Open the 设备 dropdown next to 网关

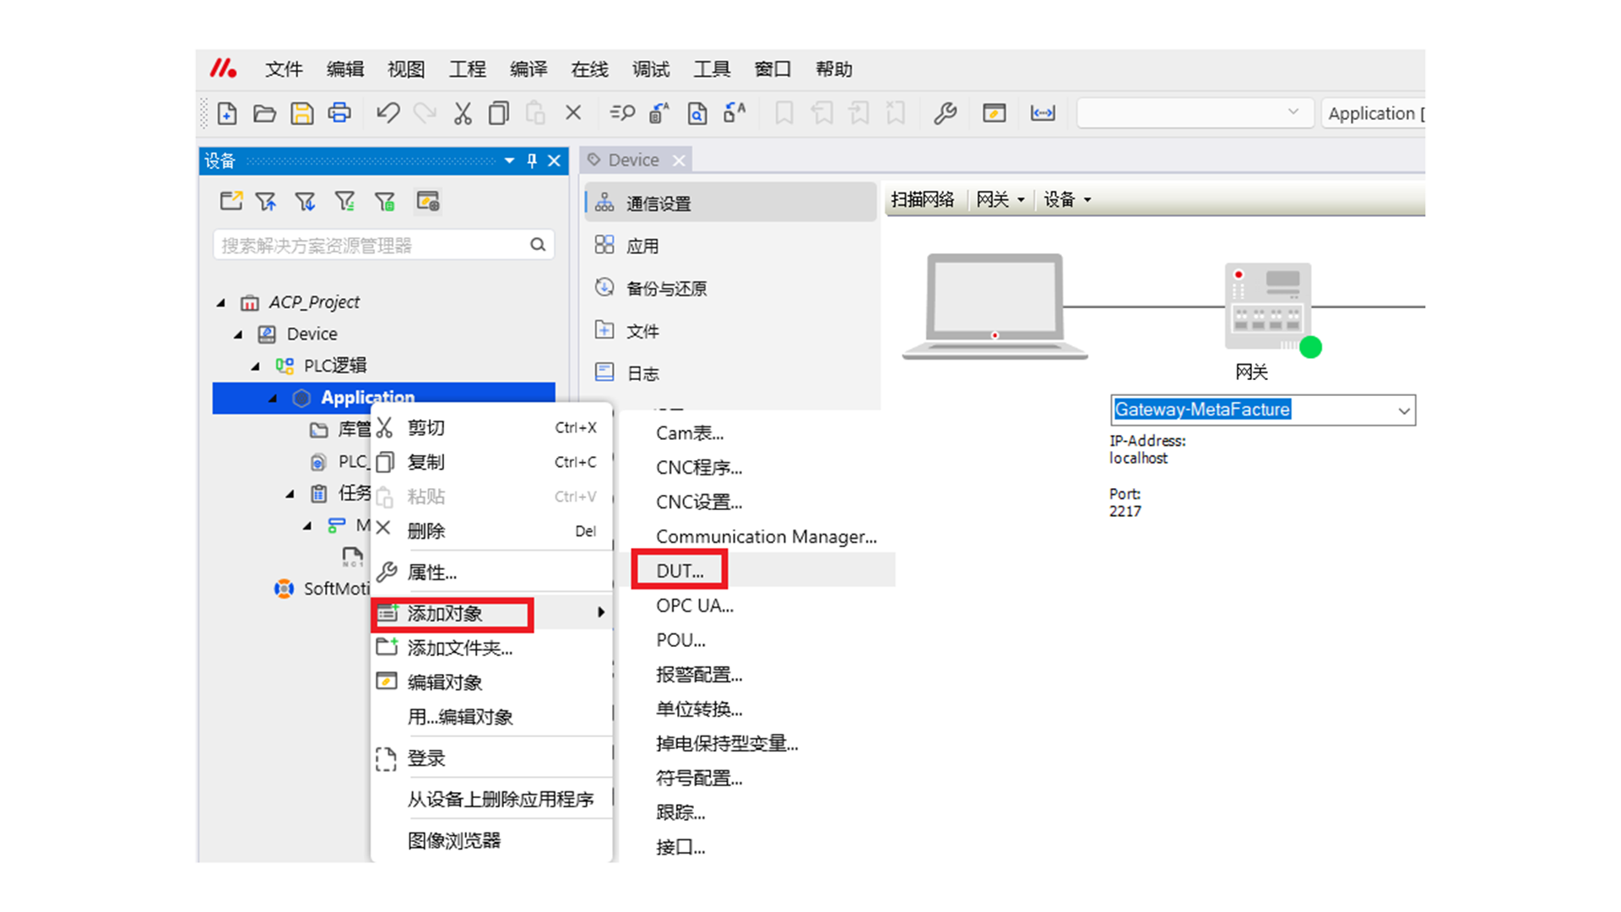point(1067,200)
